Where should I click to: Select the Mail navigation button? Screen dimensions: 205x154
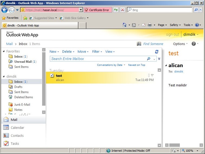pyautogui.click(x=24, y=120)
